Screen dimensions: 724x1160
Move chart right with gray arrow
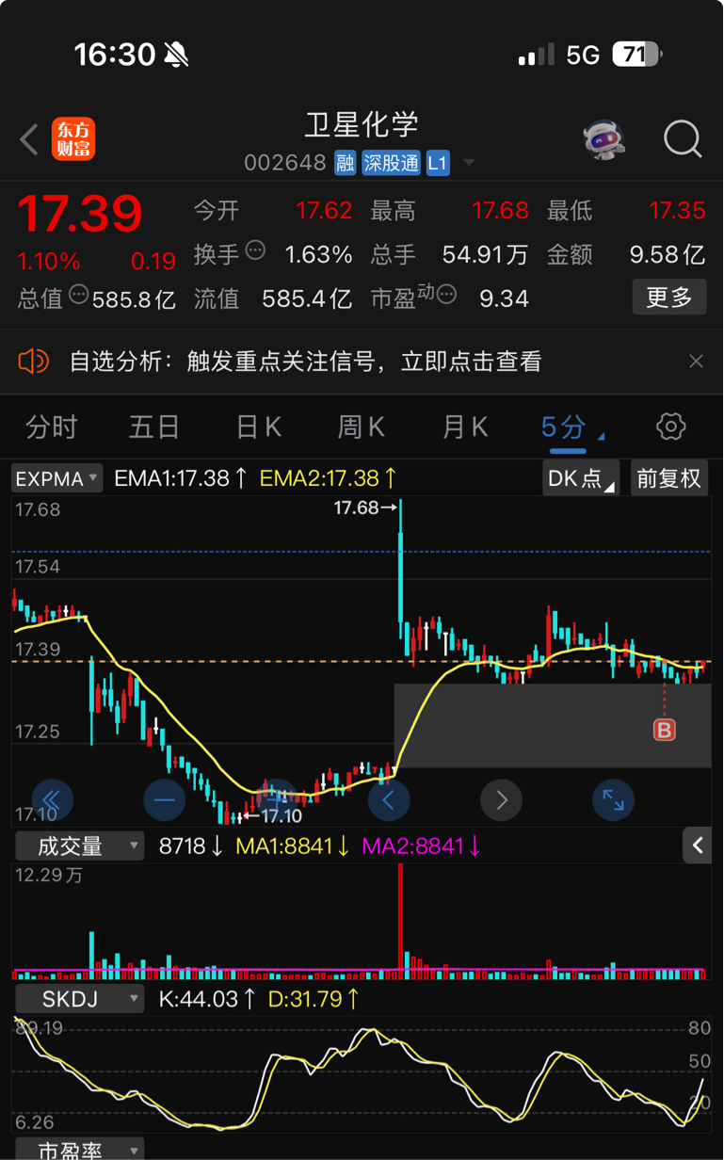coord(501,800)
